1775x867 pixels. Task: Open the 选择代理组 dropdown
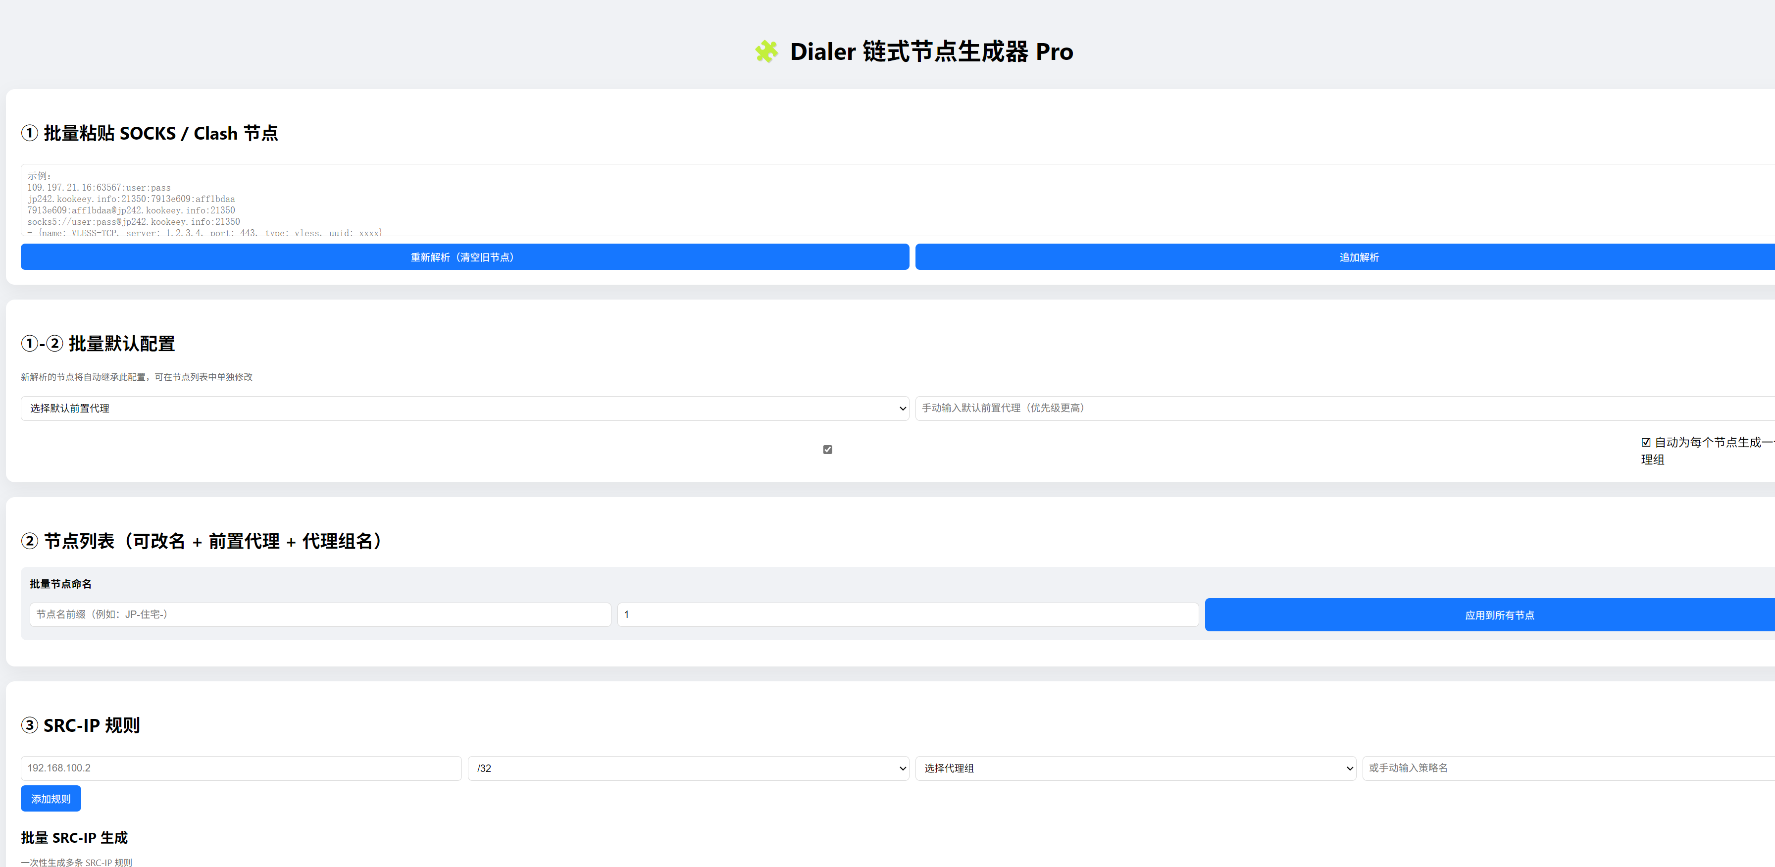click(1136, 768)
